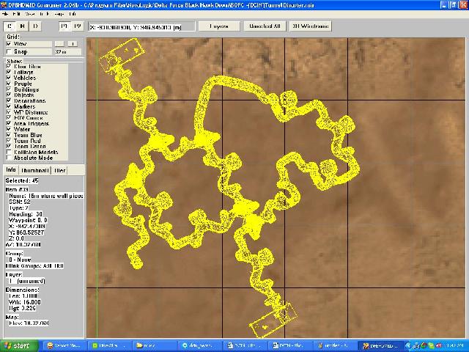The width and height of the screenshot is (469, 352).
Task: Increase grid size with plus stepper
Action: coord(71,43)
